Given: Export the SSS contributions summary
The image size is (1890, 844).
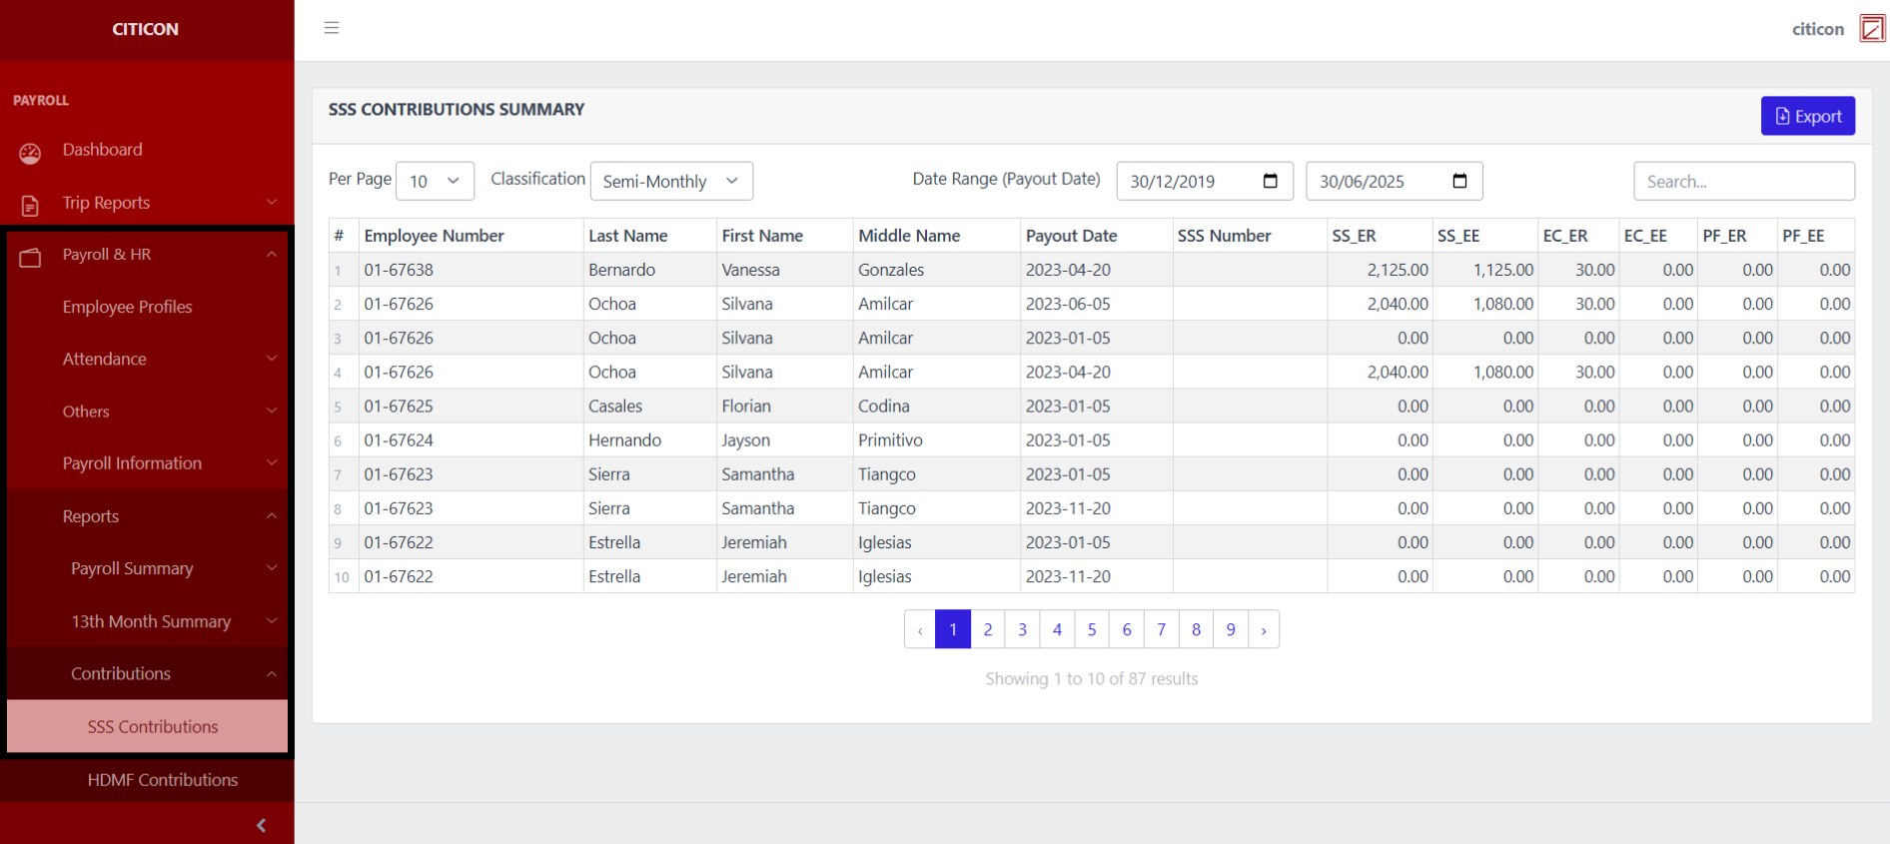Looking at the screenshot, I should tap(1807, 116).
